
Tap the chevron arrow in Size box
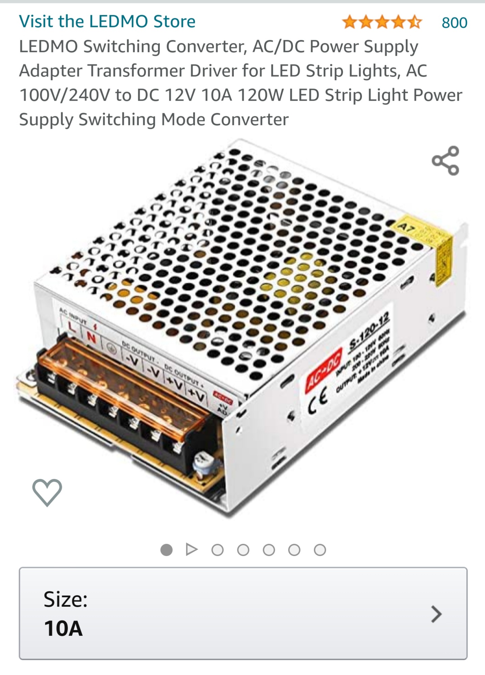436,614
